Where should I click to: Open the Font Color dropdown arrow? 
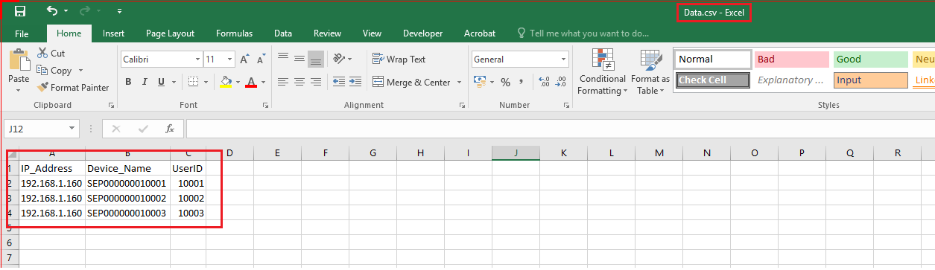click(x=264, y=83)
